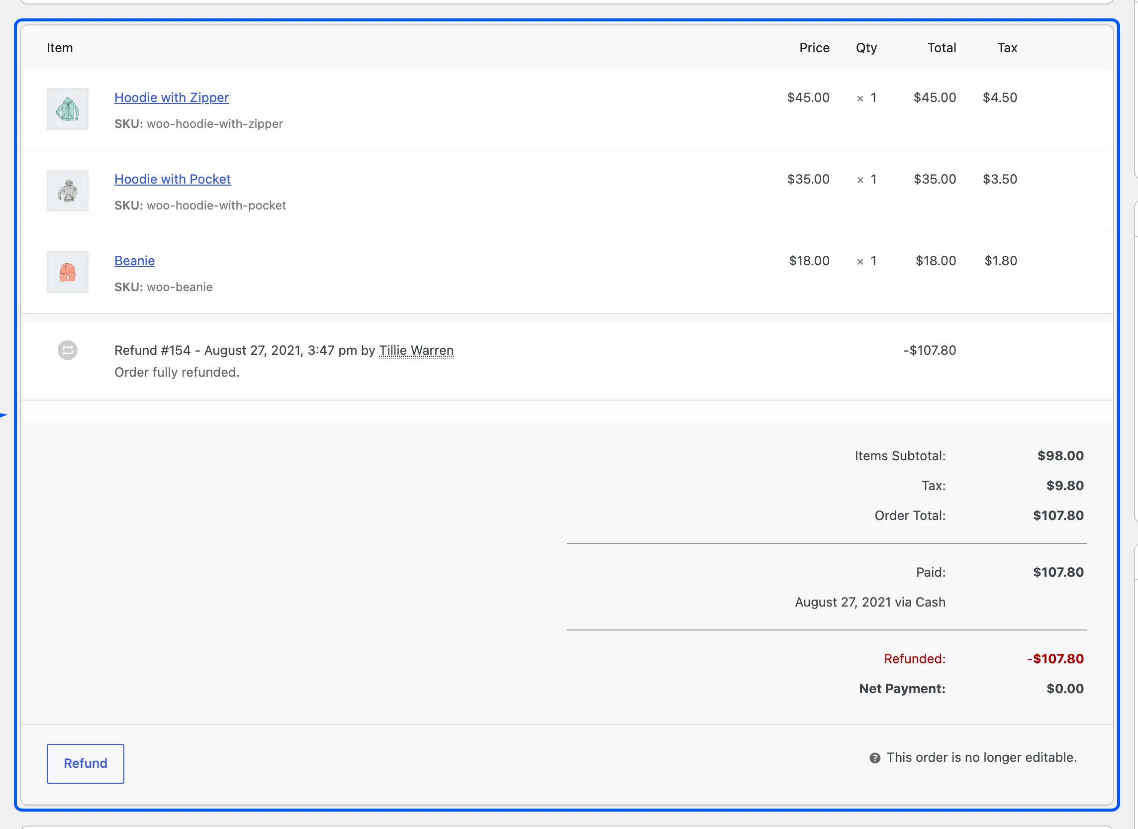Click the Hoodie with Pocket thumbnail

pyautogui.click(x=68, y=190)
